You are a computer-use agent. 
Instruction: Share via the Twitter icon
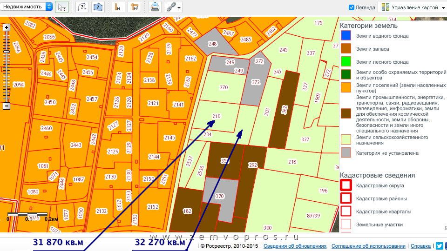pos(439,246)
